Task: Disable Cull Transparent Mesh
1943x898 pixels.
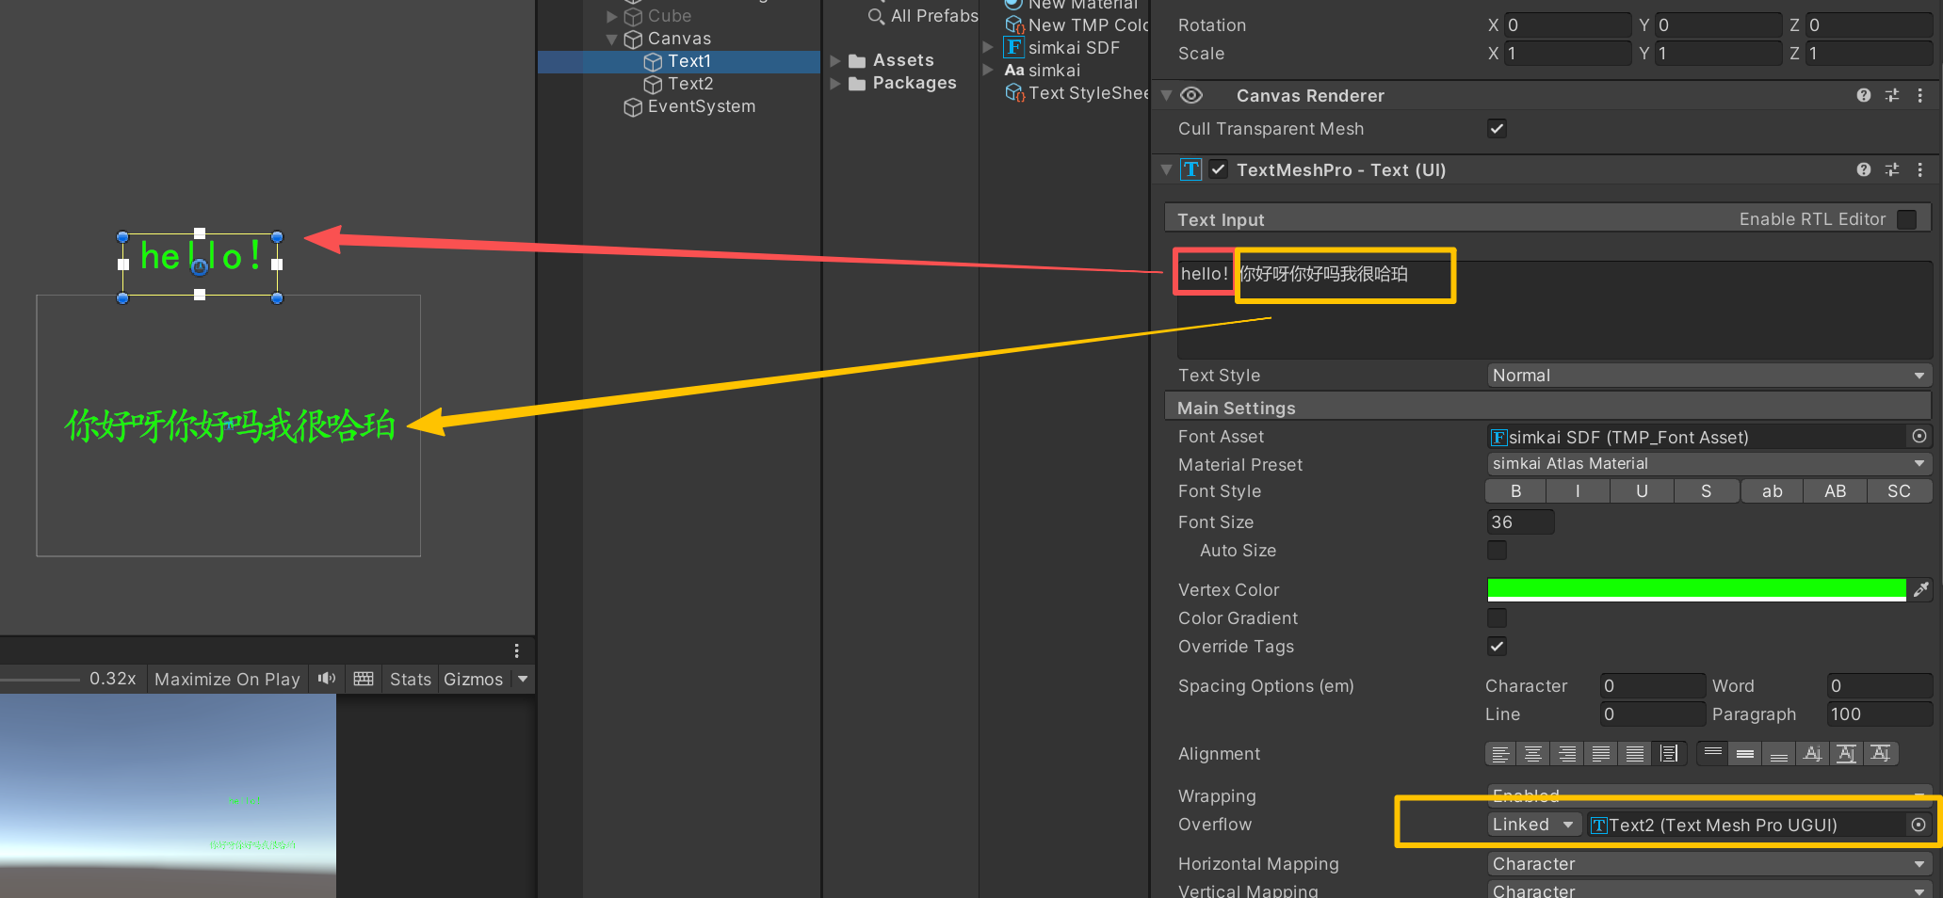Action: (1497, 129)
